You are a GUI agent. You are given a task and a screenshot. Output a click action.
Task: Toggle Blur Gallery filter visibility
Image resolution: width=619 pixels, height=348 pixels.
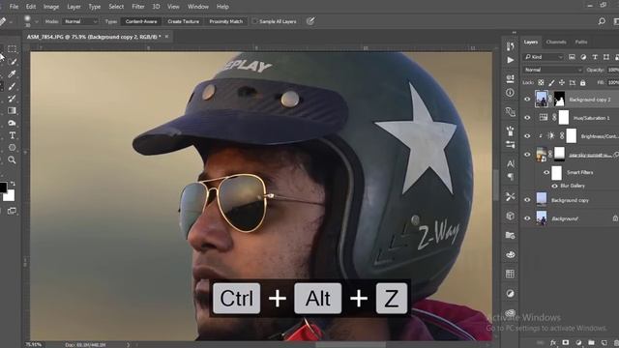tap(554, 186)
